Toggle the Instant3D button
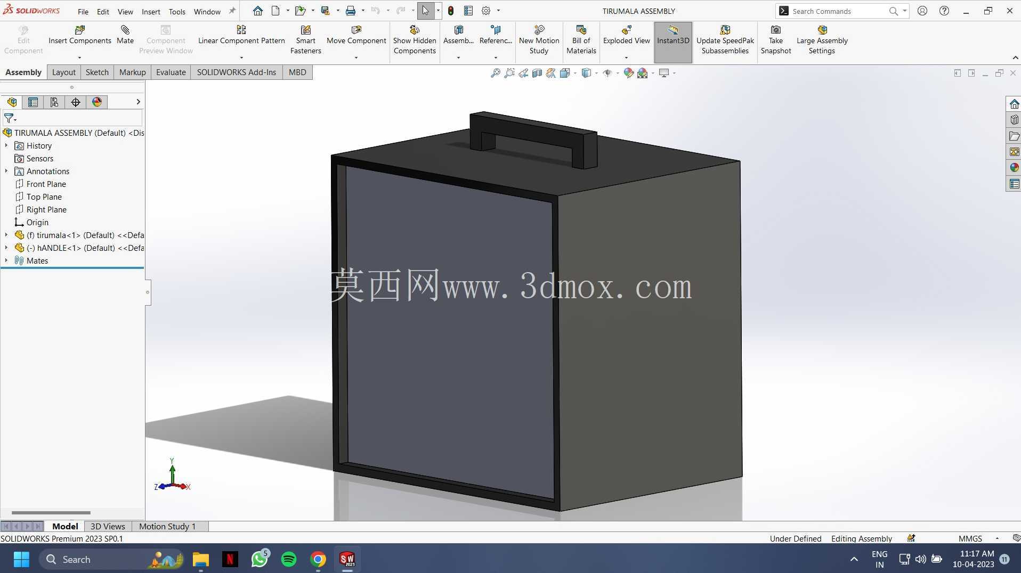The width and height of the screenshot is (1021, 573). coord(673,42)
